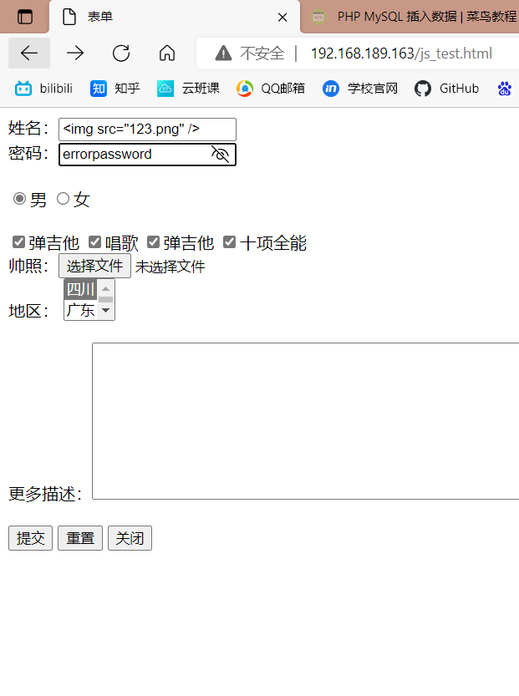This screenshot has height=696, width=519.
Task: Close the 表单 tab
Action: click(282, 18)
